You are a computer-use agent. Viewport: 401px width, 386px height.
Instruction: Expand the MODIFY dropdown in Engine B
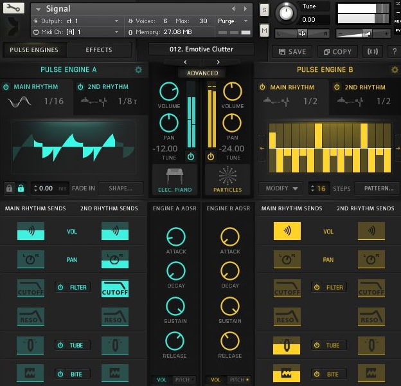coord(280,188)
